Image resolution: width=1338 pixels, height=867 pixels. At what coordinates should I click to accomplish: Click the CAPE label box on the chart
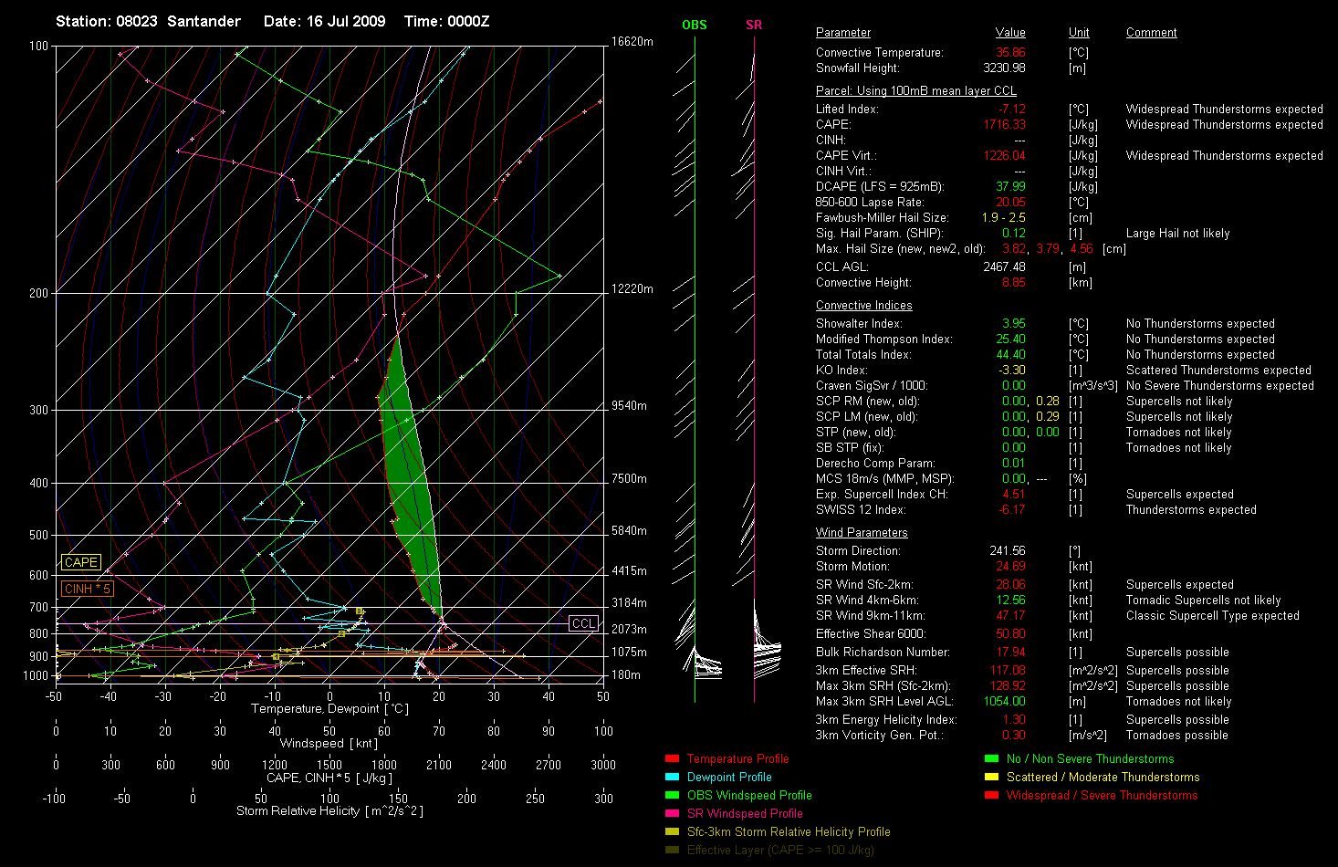pyautogui.click(x=81, y=563)
